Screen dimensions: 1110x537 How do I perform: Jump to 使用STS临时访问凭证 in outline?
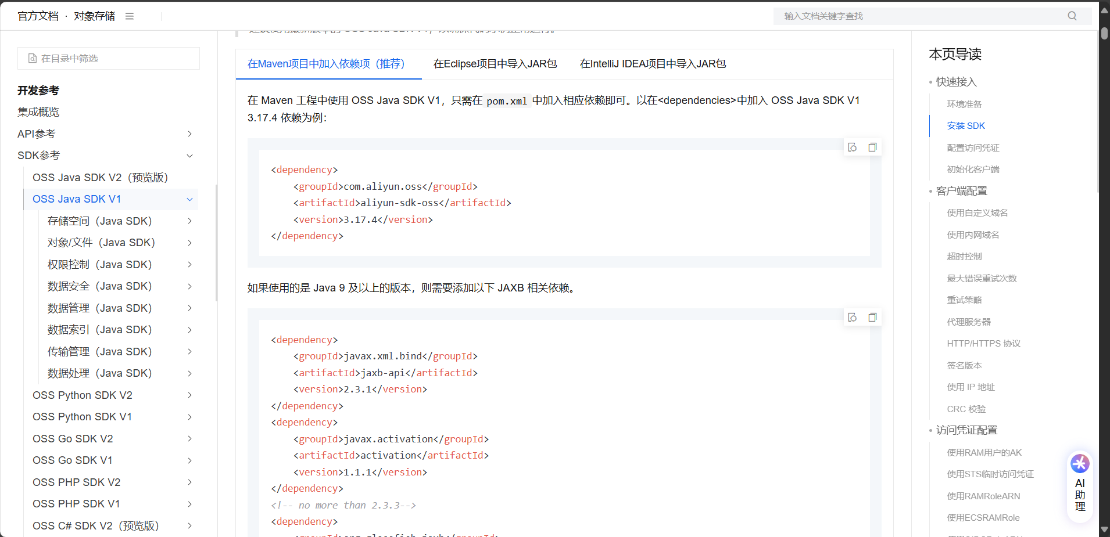coord(990,474)
